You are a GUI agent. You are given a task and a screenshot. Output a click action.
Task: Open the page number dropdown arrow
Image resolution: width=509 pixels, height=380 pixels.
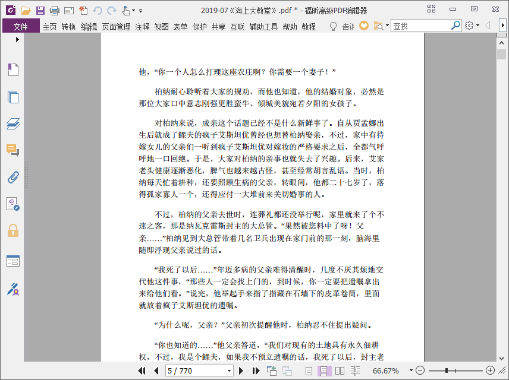pyautogui.click(x=229, y=370)
